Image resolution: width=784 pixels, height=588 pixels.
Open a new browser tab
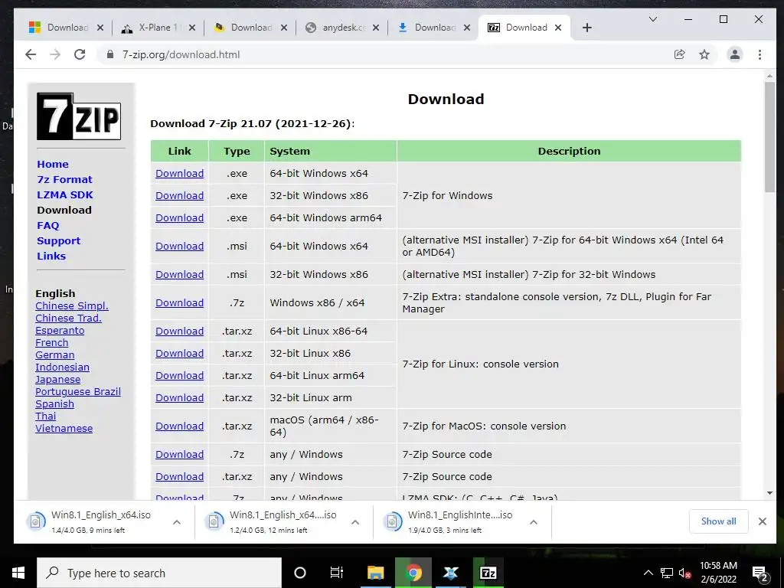587,28
